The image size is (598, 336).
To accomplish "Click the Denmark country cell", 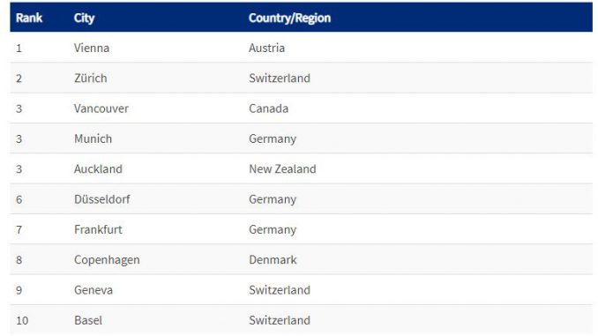I will [273, 260].
